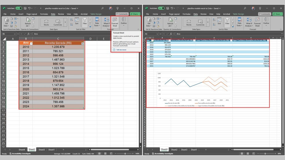
Task: Toggle AutoSave switch in the left window
Action: coord(19,8)
